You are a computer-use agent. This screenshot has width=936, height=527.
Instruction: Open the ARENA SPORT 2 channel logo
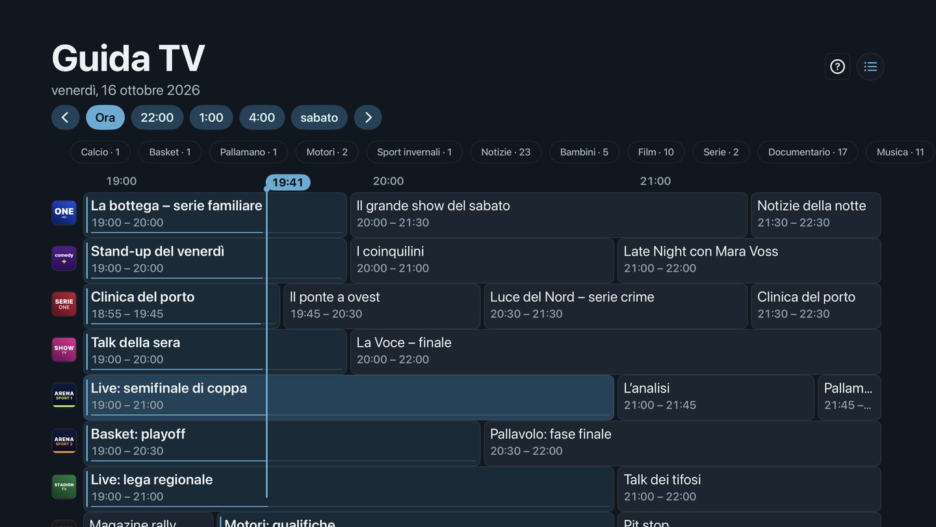(x=64, y=441)
